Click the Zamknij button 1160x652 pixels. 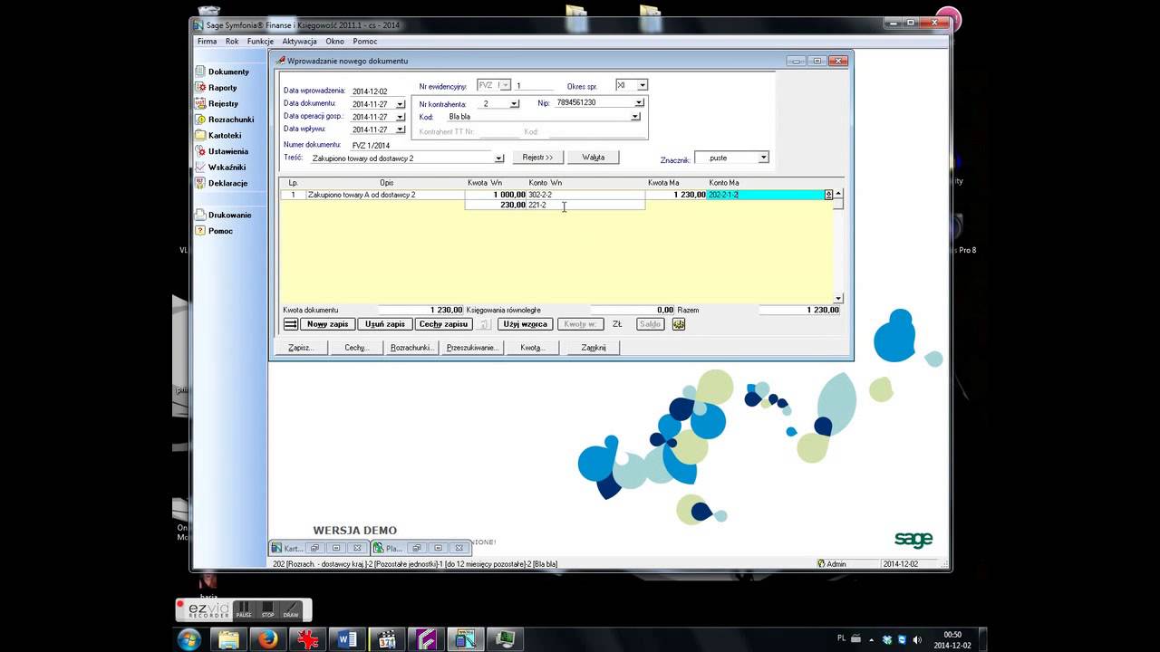tap(593, 348)
